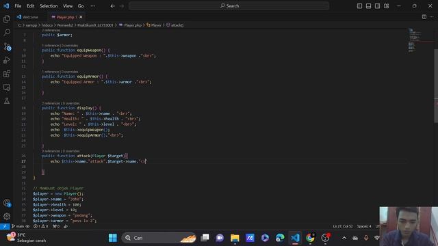This screenshot has width=438, height=246.
Task: Open the Search view in activity bar
Action: click(x=7, y=33)
